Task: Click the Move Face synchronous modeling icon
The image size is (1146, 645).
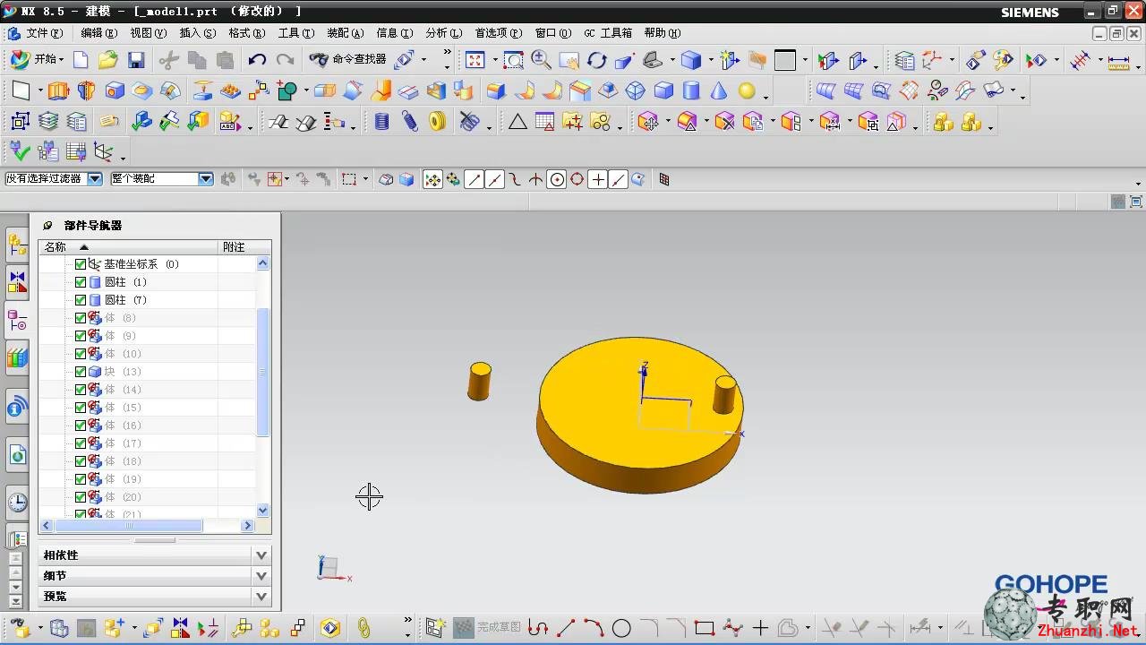Action: coord(649,121)
